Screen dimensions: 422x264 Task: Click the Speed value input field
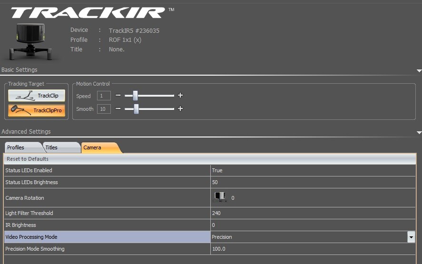(x=104, y=96)
